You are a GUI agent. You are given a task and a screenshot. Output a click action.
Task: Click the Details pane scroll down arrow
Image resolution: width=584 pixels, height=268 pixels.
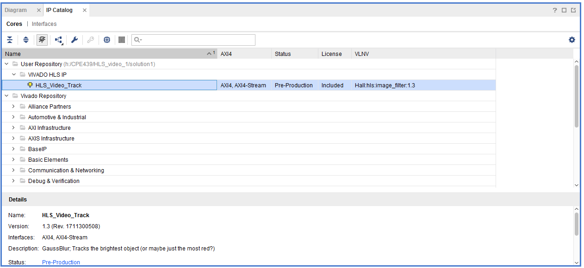[x=576, y=262]
